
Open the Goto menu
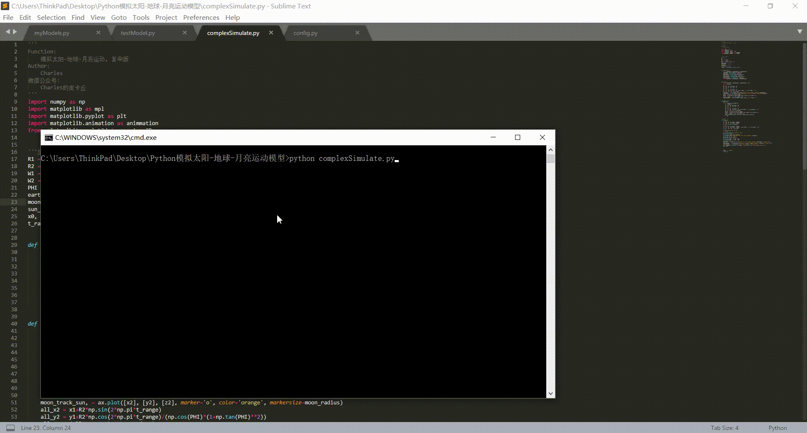[119, 17]
